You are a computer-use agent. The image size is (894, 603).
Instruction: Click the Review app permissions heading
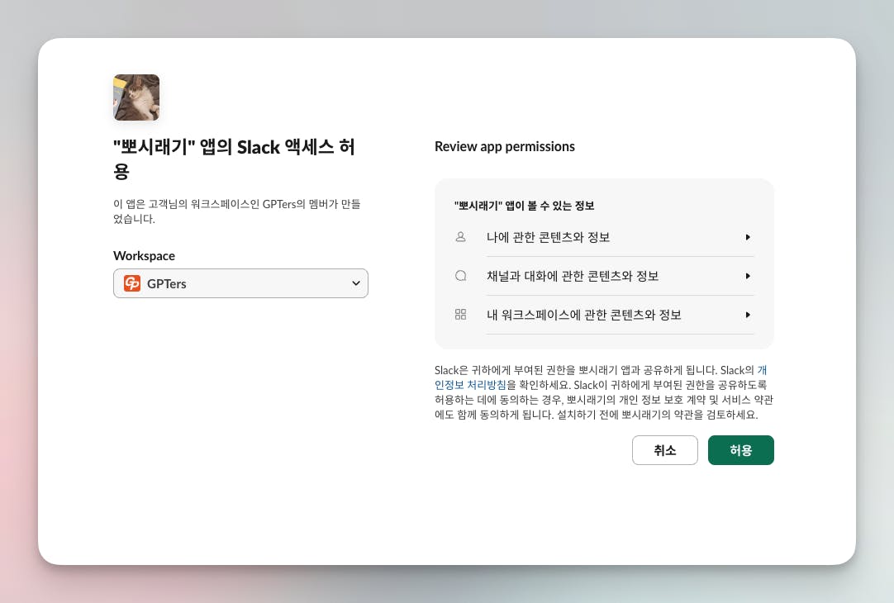click(x=505, y=146)
